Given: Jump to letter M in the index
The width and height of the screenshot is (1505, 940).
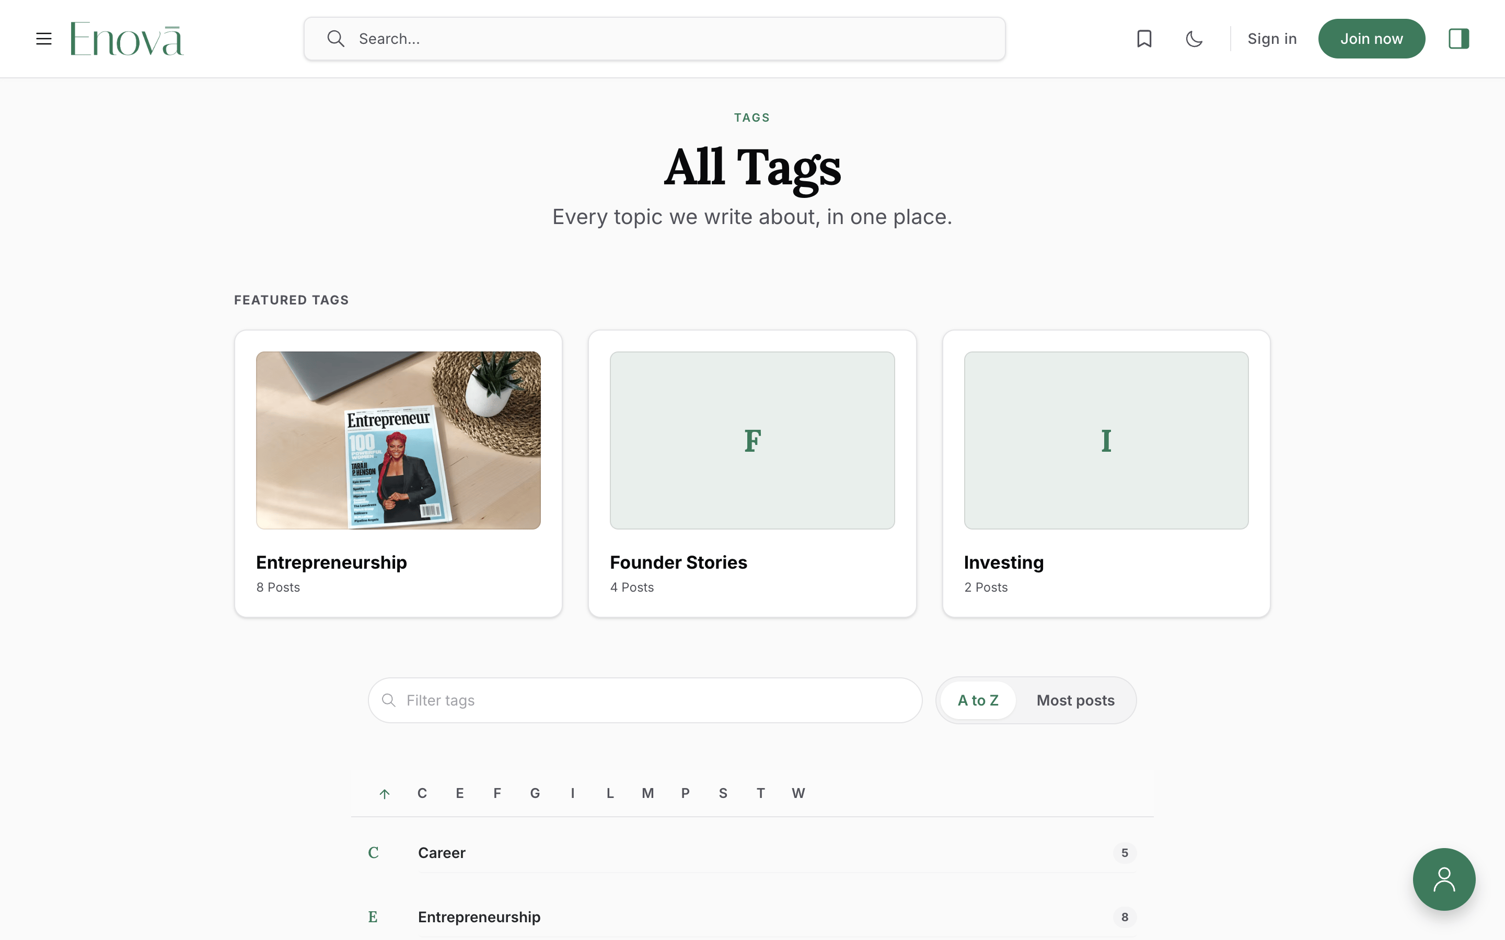Looking at the screenshot, I should click(x=647, y=793).
